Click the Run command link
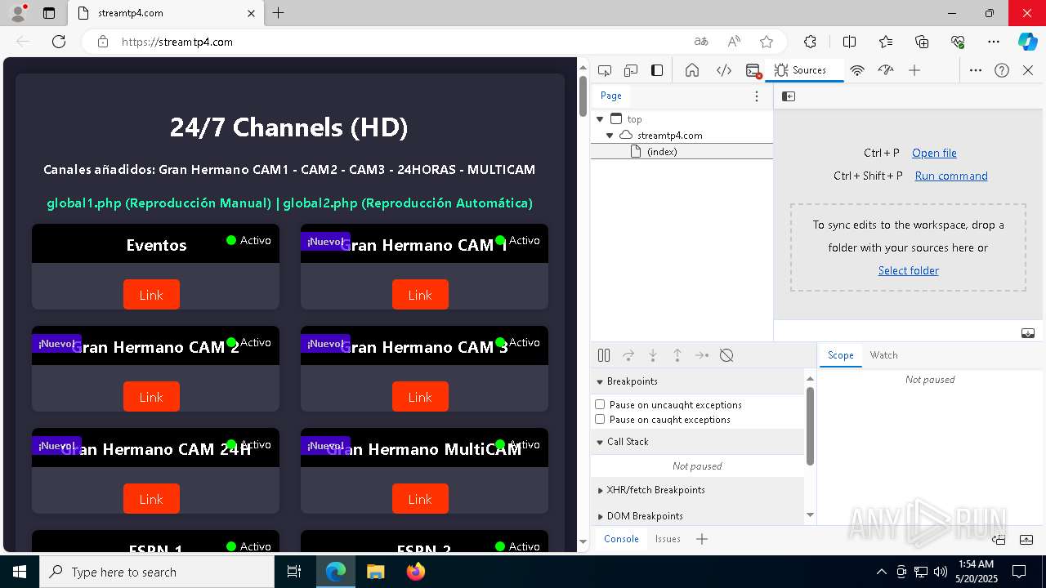The height and width of the screenshot is (588, 1046). 951,176
